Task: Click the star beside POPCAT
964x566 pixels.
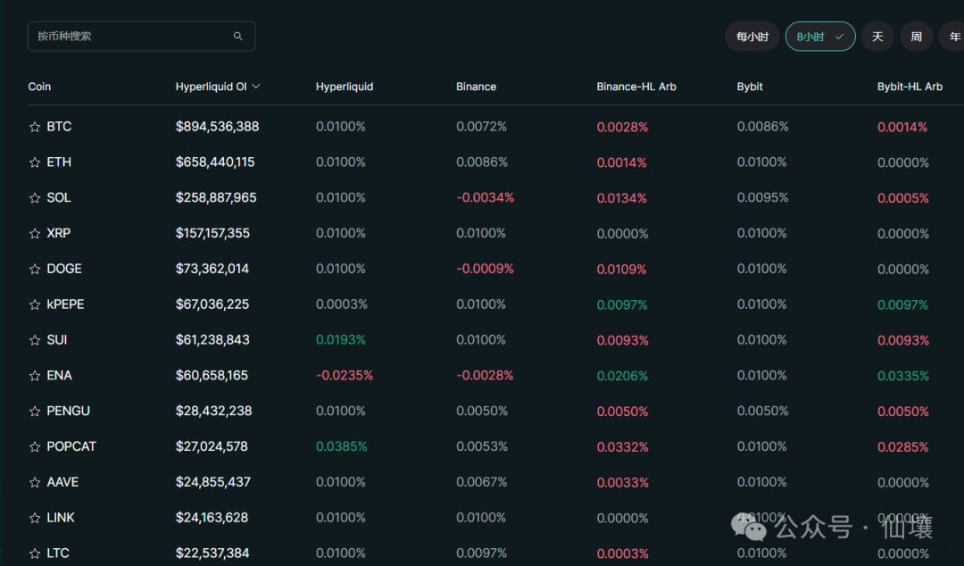Action: click(35, 446)
